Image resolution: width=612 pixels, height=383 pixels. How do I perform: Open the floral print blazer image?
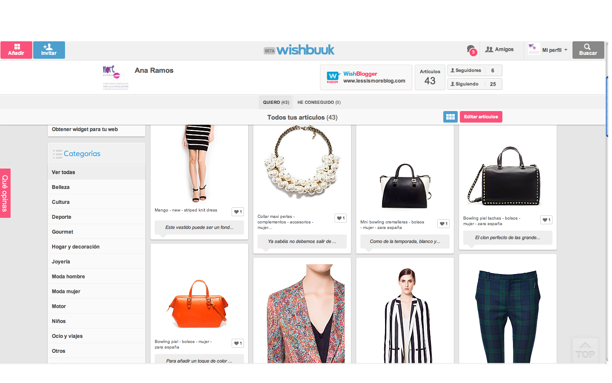point(306,314)
